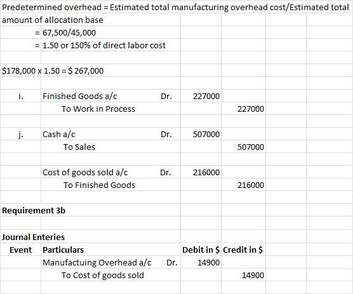Select the 'To Finished Goods' cell
Viewport: 353px width, 294px height.
[99, 185]
